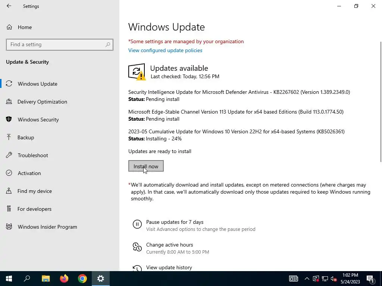Open the Action Center notifications icon

370,279
